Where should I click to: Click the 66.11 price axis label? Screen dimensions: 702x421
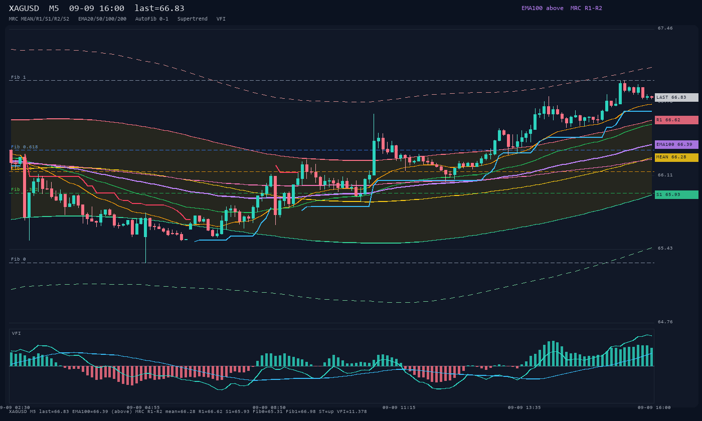(665, 175)
